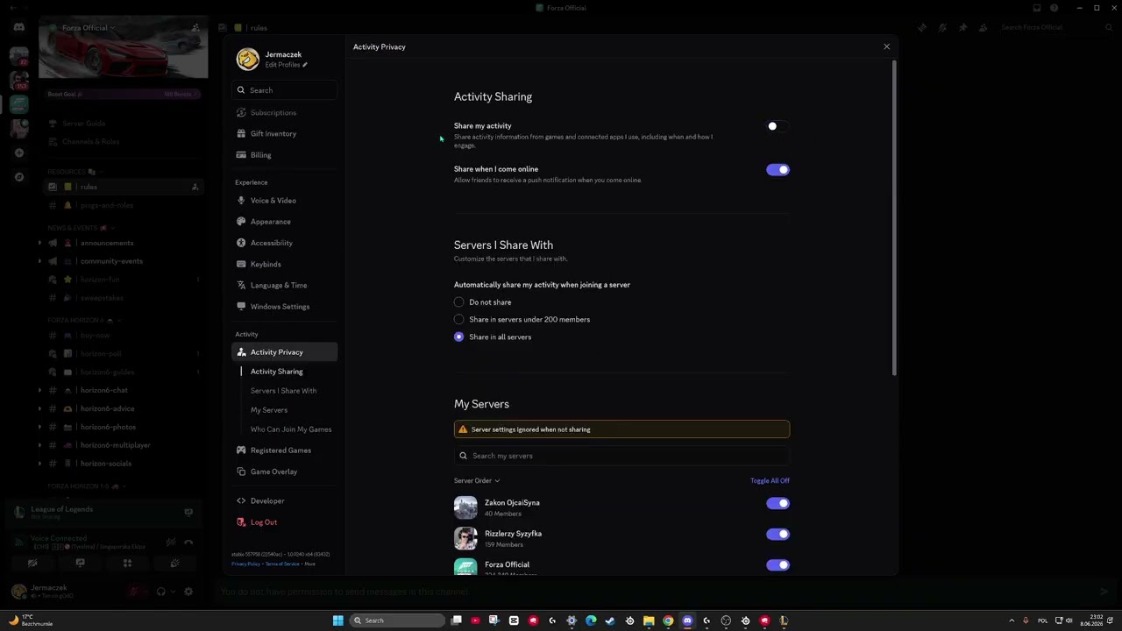The width and height of the screenshot is (1122, 631).
Task: Click the settings panel vertical scrollbar
Action: (x=893, y=217)
